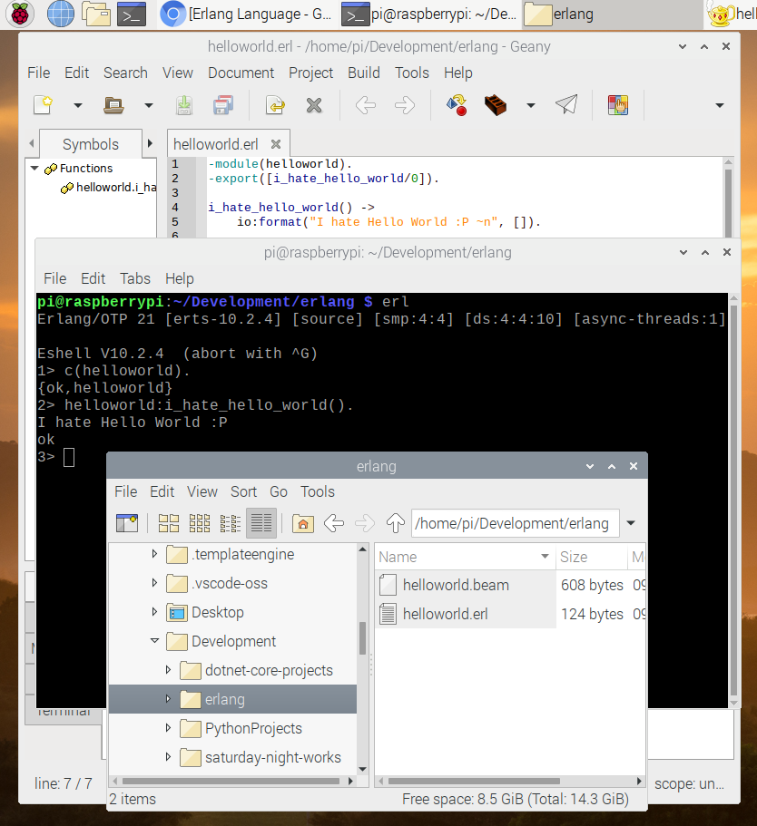Click the path entry field
Viewport: 757px width, 826px height.
click(x=513, y=523)
